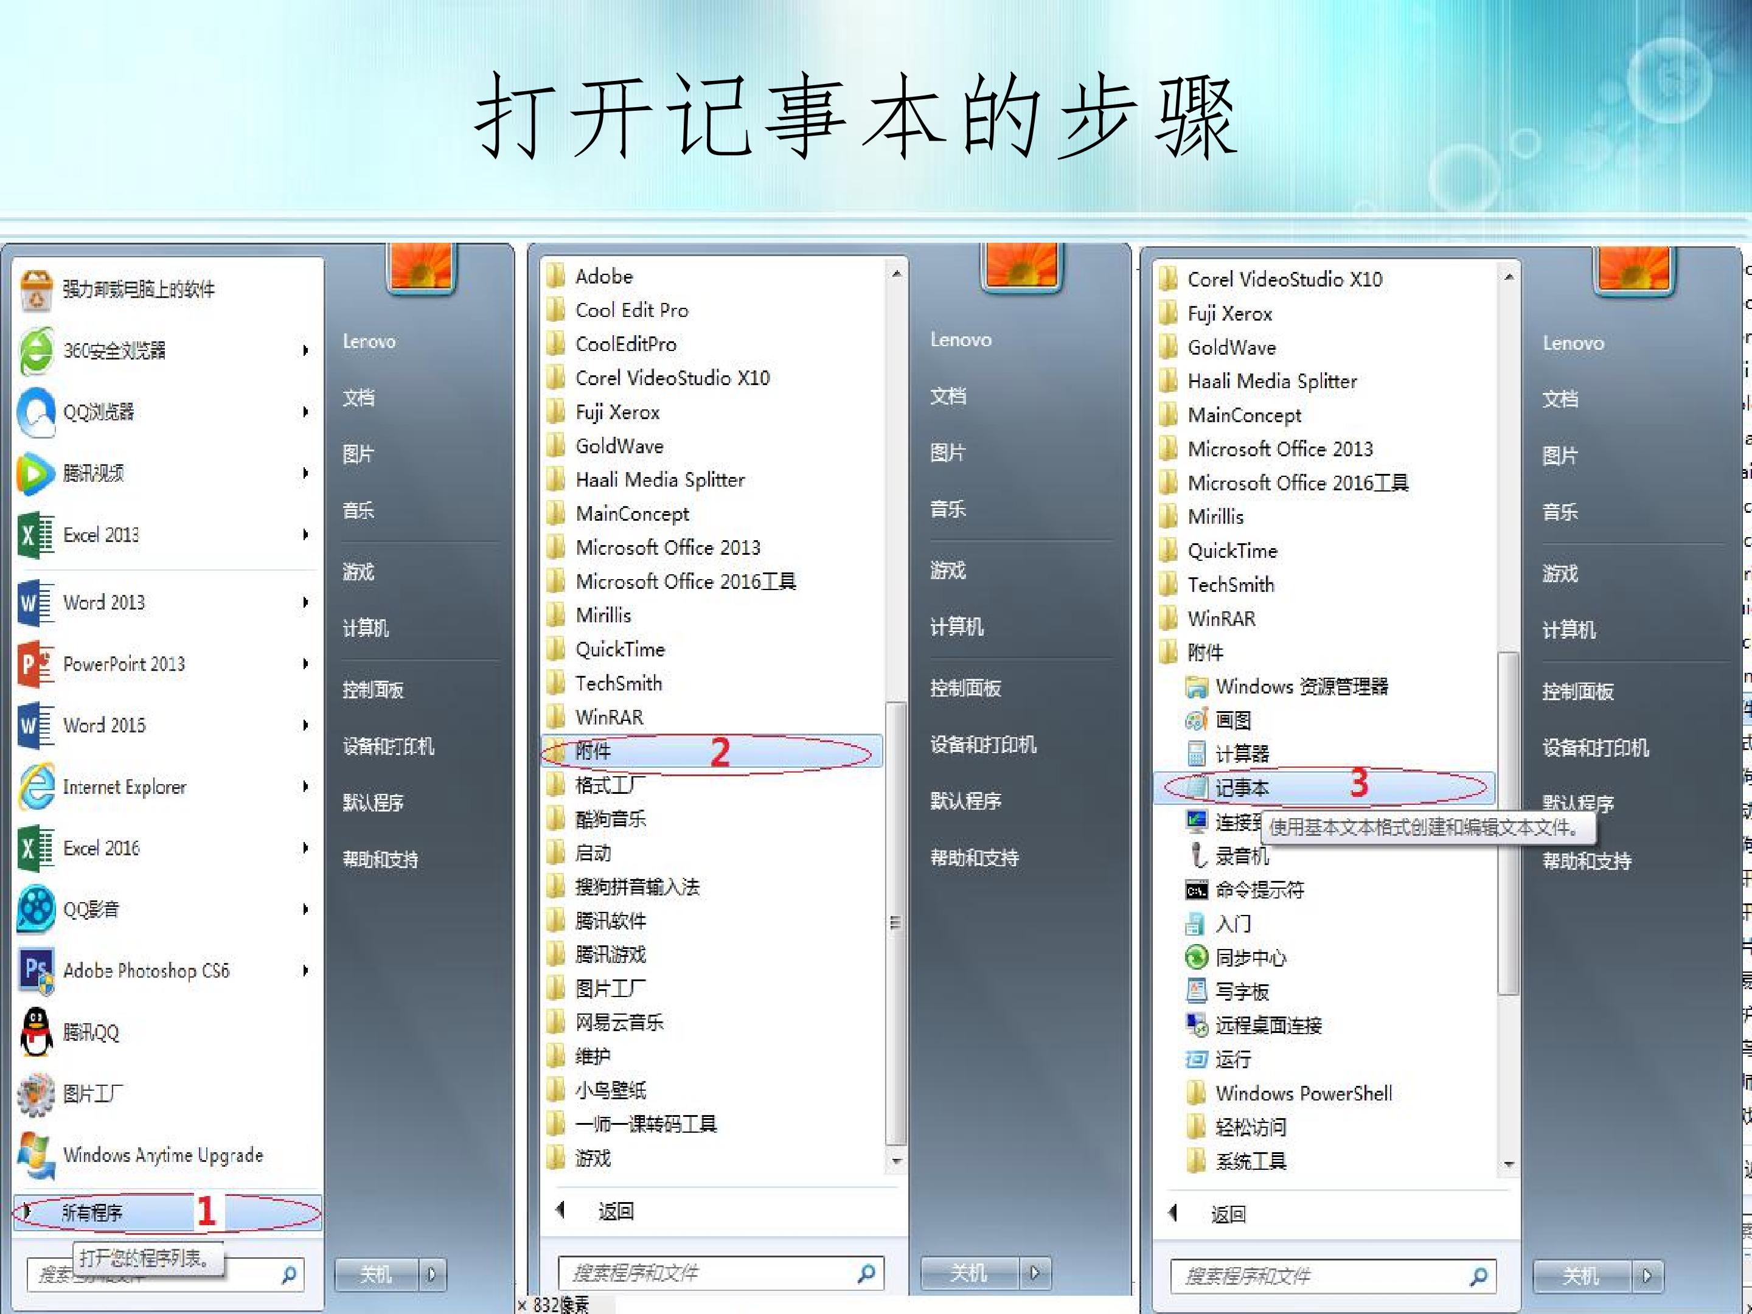The width and height of the screenshot is (1752, 1314).
Task: Open Adobe Photoshop CS6 icon
Action: [36, 971]
